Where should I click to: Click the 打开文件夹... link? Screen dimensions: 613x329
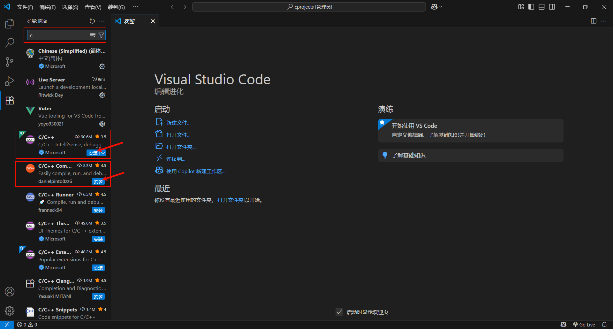point(181,147)
